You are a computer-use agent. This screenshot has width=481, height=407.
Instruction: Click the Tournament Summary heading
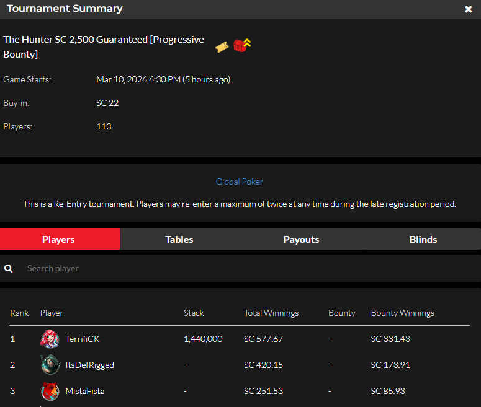pos(65,9)
